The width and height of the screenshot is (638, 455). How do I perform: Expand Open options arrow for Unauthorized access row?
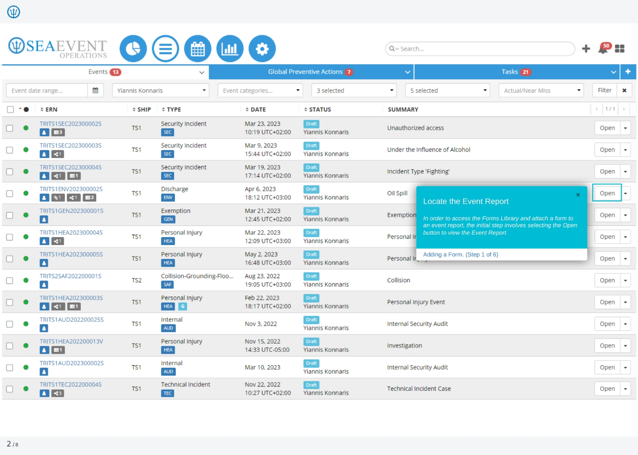[x=625, y=128]
